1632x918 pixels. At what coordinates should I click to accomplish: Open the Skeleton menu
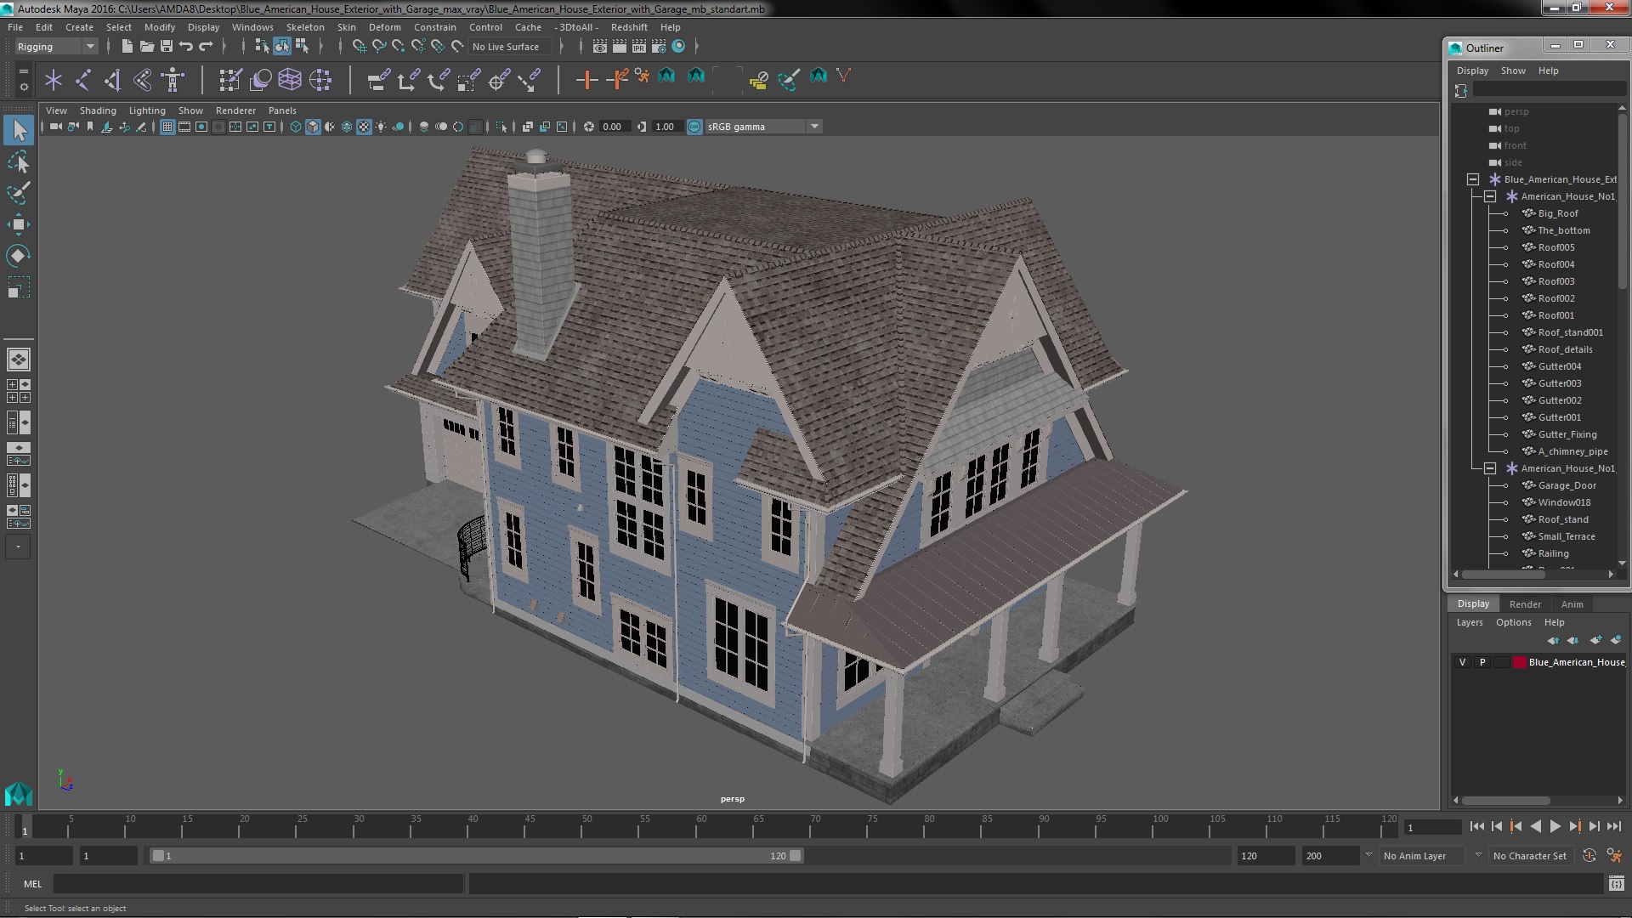[x=304, y=27]
